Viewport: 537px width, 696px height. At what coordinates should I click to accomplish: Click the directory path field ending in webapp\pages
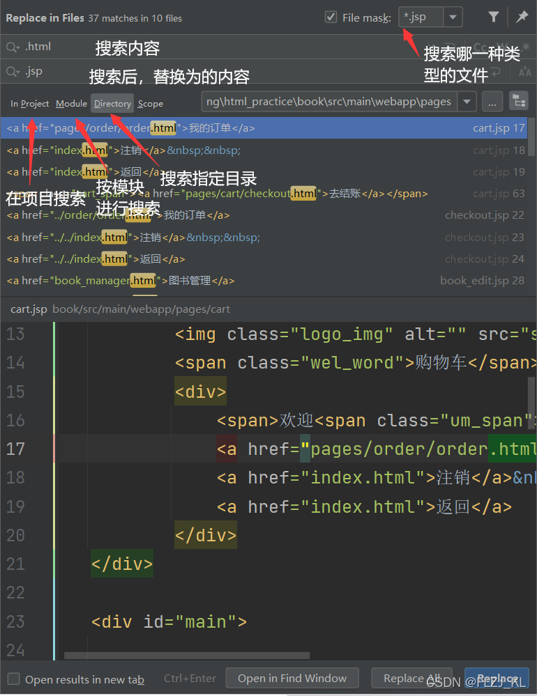[329, 102]
